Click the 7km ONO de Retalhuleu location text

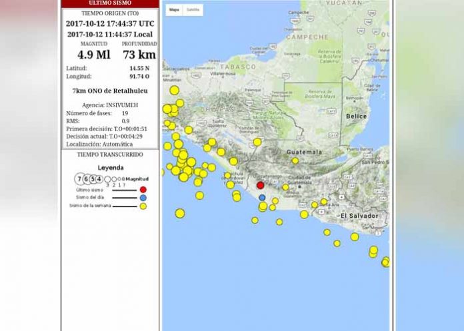click(110, 91)
